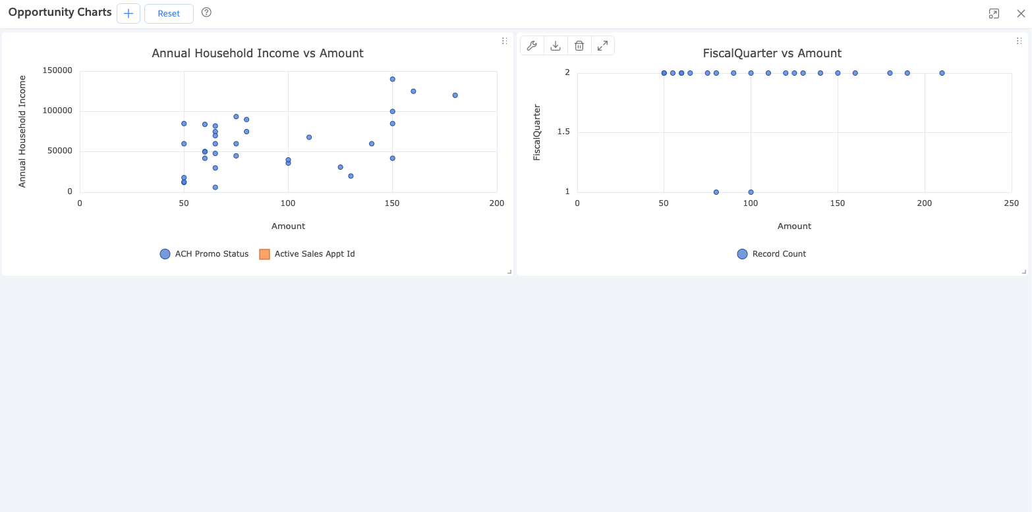Click the FiscalQuarter vs Amount title

click(772, 53)
